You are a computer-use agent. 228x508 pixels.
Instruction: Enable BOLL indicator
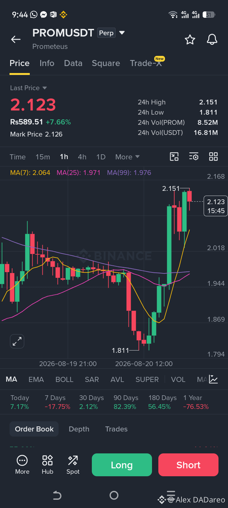(x=64, y=379)
